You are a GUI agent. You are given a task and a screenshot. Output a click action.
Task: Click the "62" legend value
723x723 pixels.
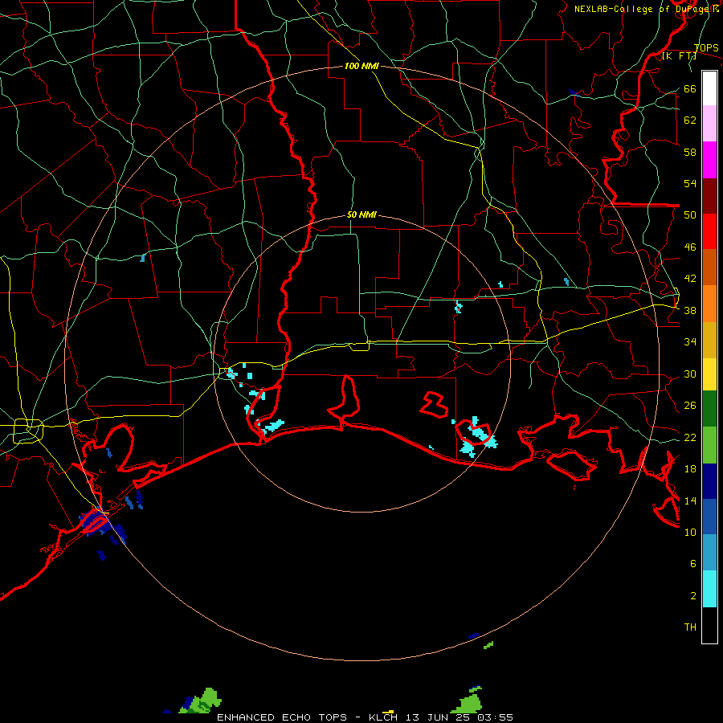tap(690, 120)
